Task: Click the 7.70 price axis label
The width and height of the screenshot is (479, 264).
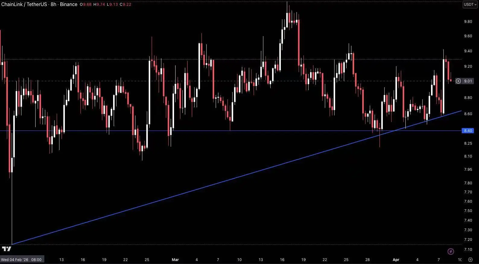Action: coord(468,192)
